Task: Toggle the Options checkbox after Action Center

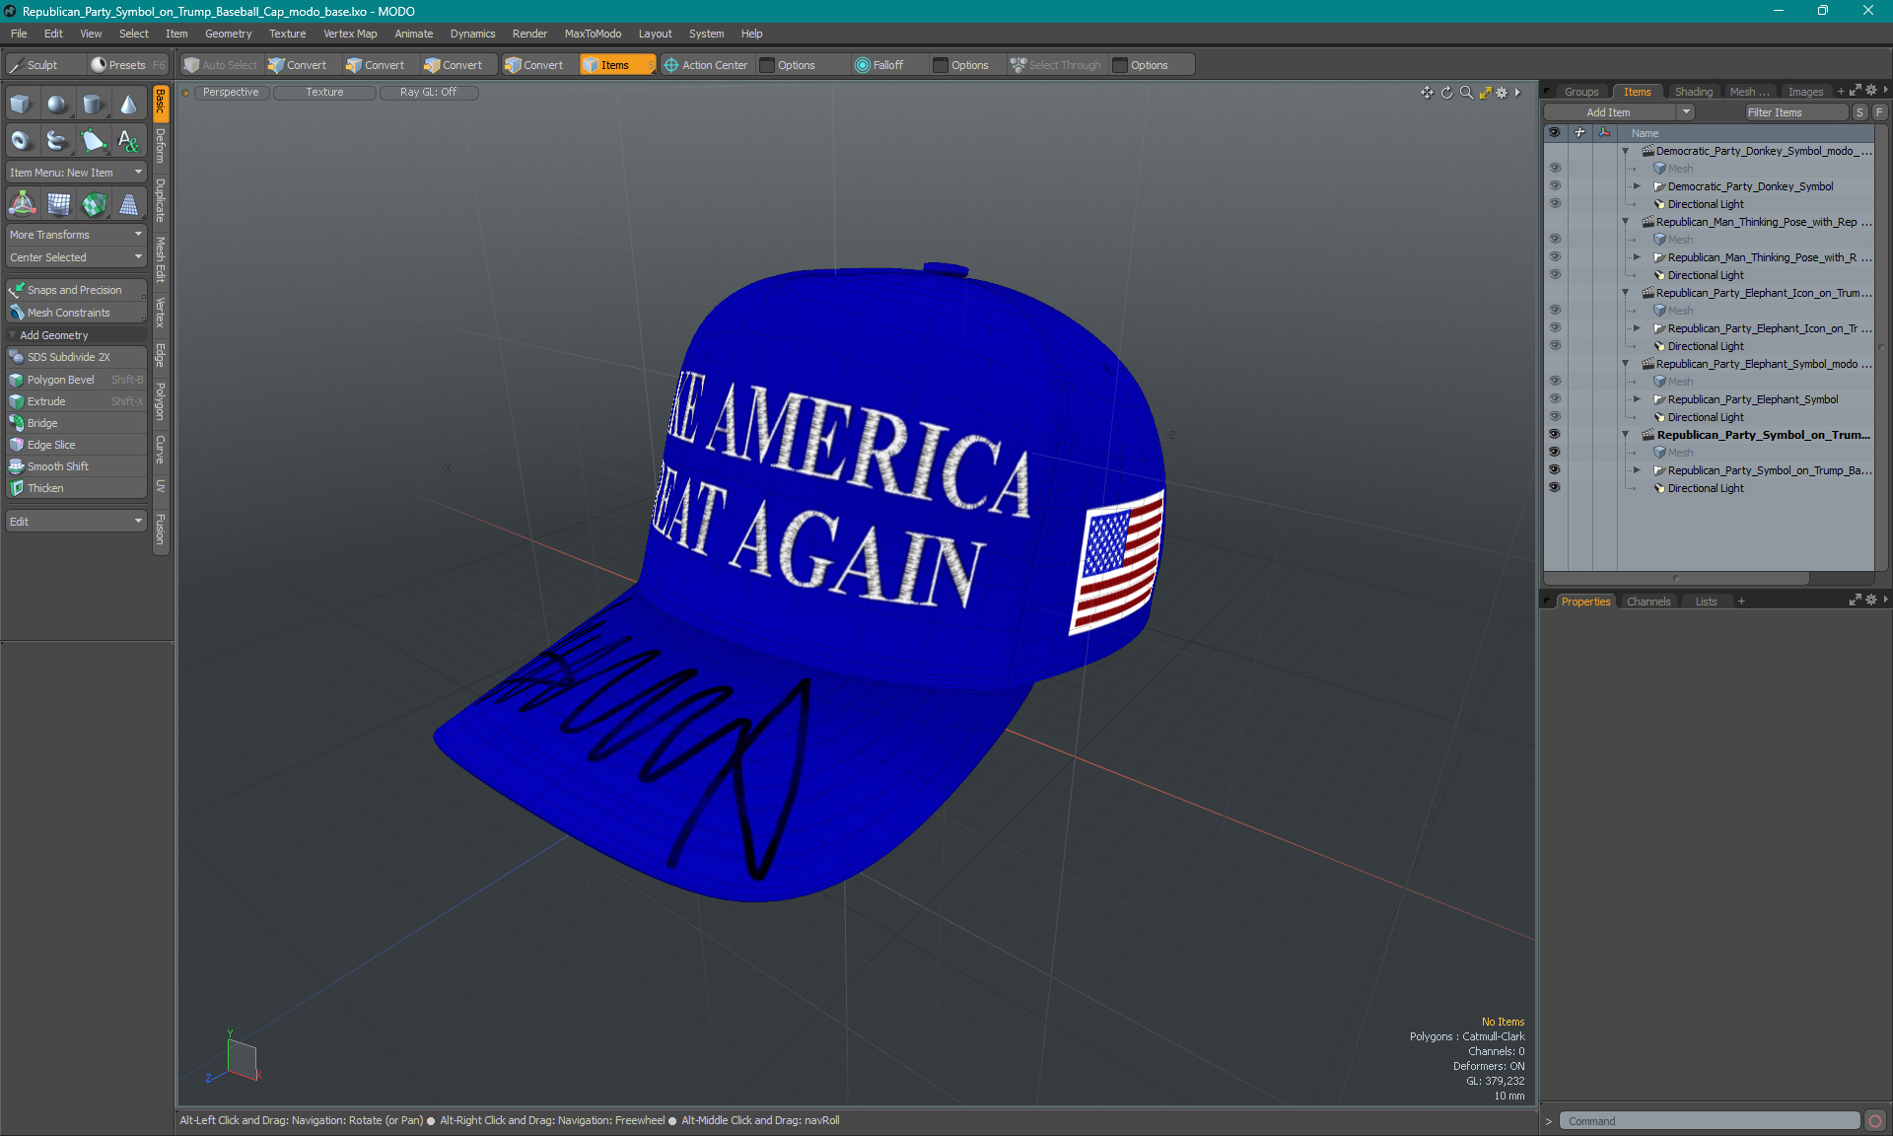Action: 767,65
